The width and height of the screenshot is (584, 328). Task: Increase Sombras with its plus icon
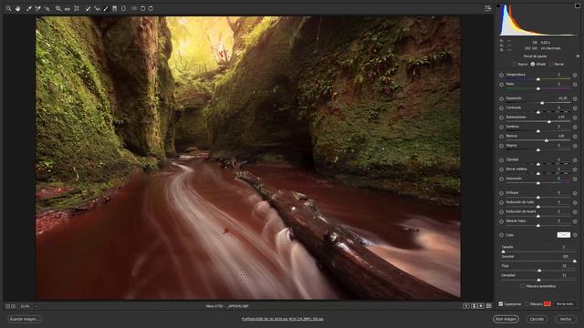pyautogui.click(x=575, y=128)
